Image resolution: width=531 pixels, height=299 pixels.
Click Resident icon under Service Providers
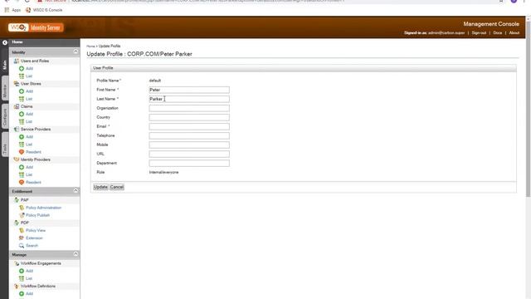pyautogui.click(x=22, y=152)
